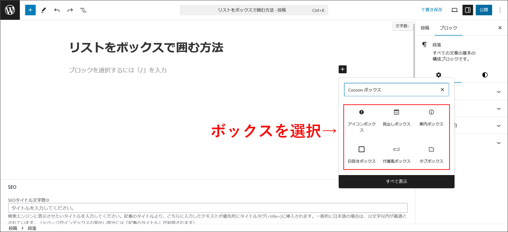The height and width of the screenshot is (232, 508).
Task: Insert the 付箋風ボックス block
Action: pyautogui.click(x=396, y=155)
